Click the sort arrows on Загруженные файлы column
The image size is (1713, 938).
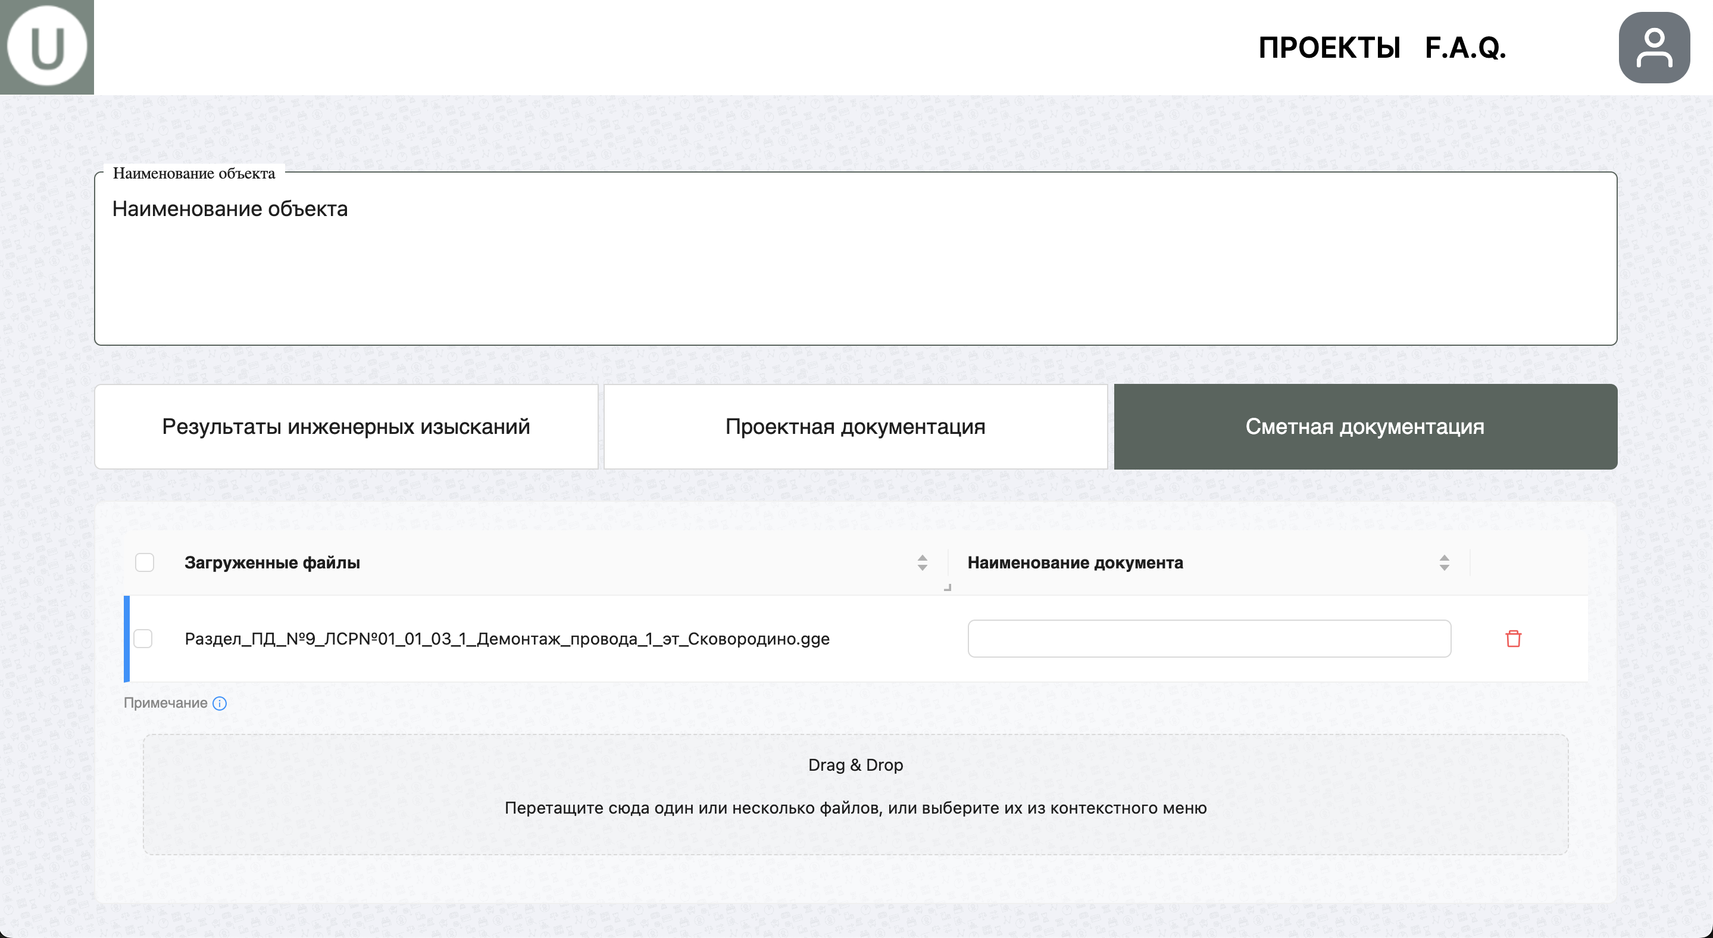(923, 562)
